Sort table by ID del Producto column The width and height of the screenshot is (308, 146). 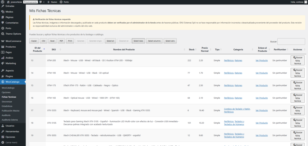38,49
